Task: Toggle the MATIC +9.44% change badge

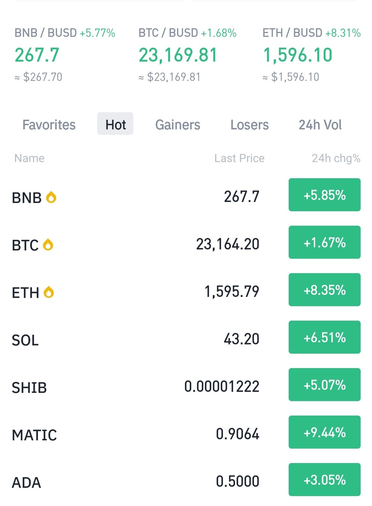Action: [324, 432]
